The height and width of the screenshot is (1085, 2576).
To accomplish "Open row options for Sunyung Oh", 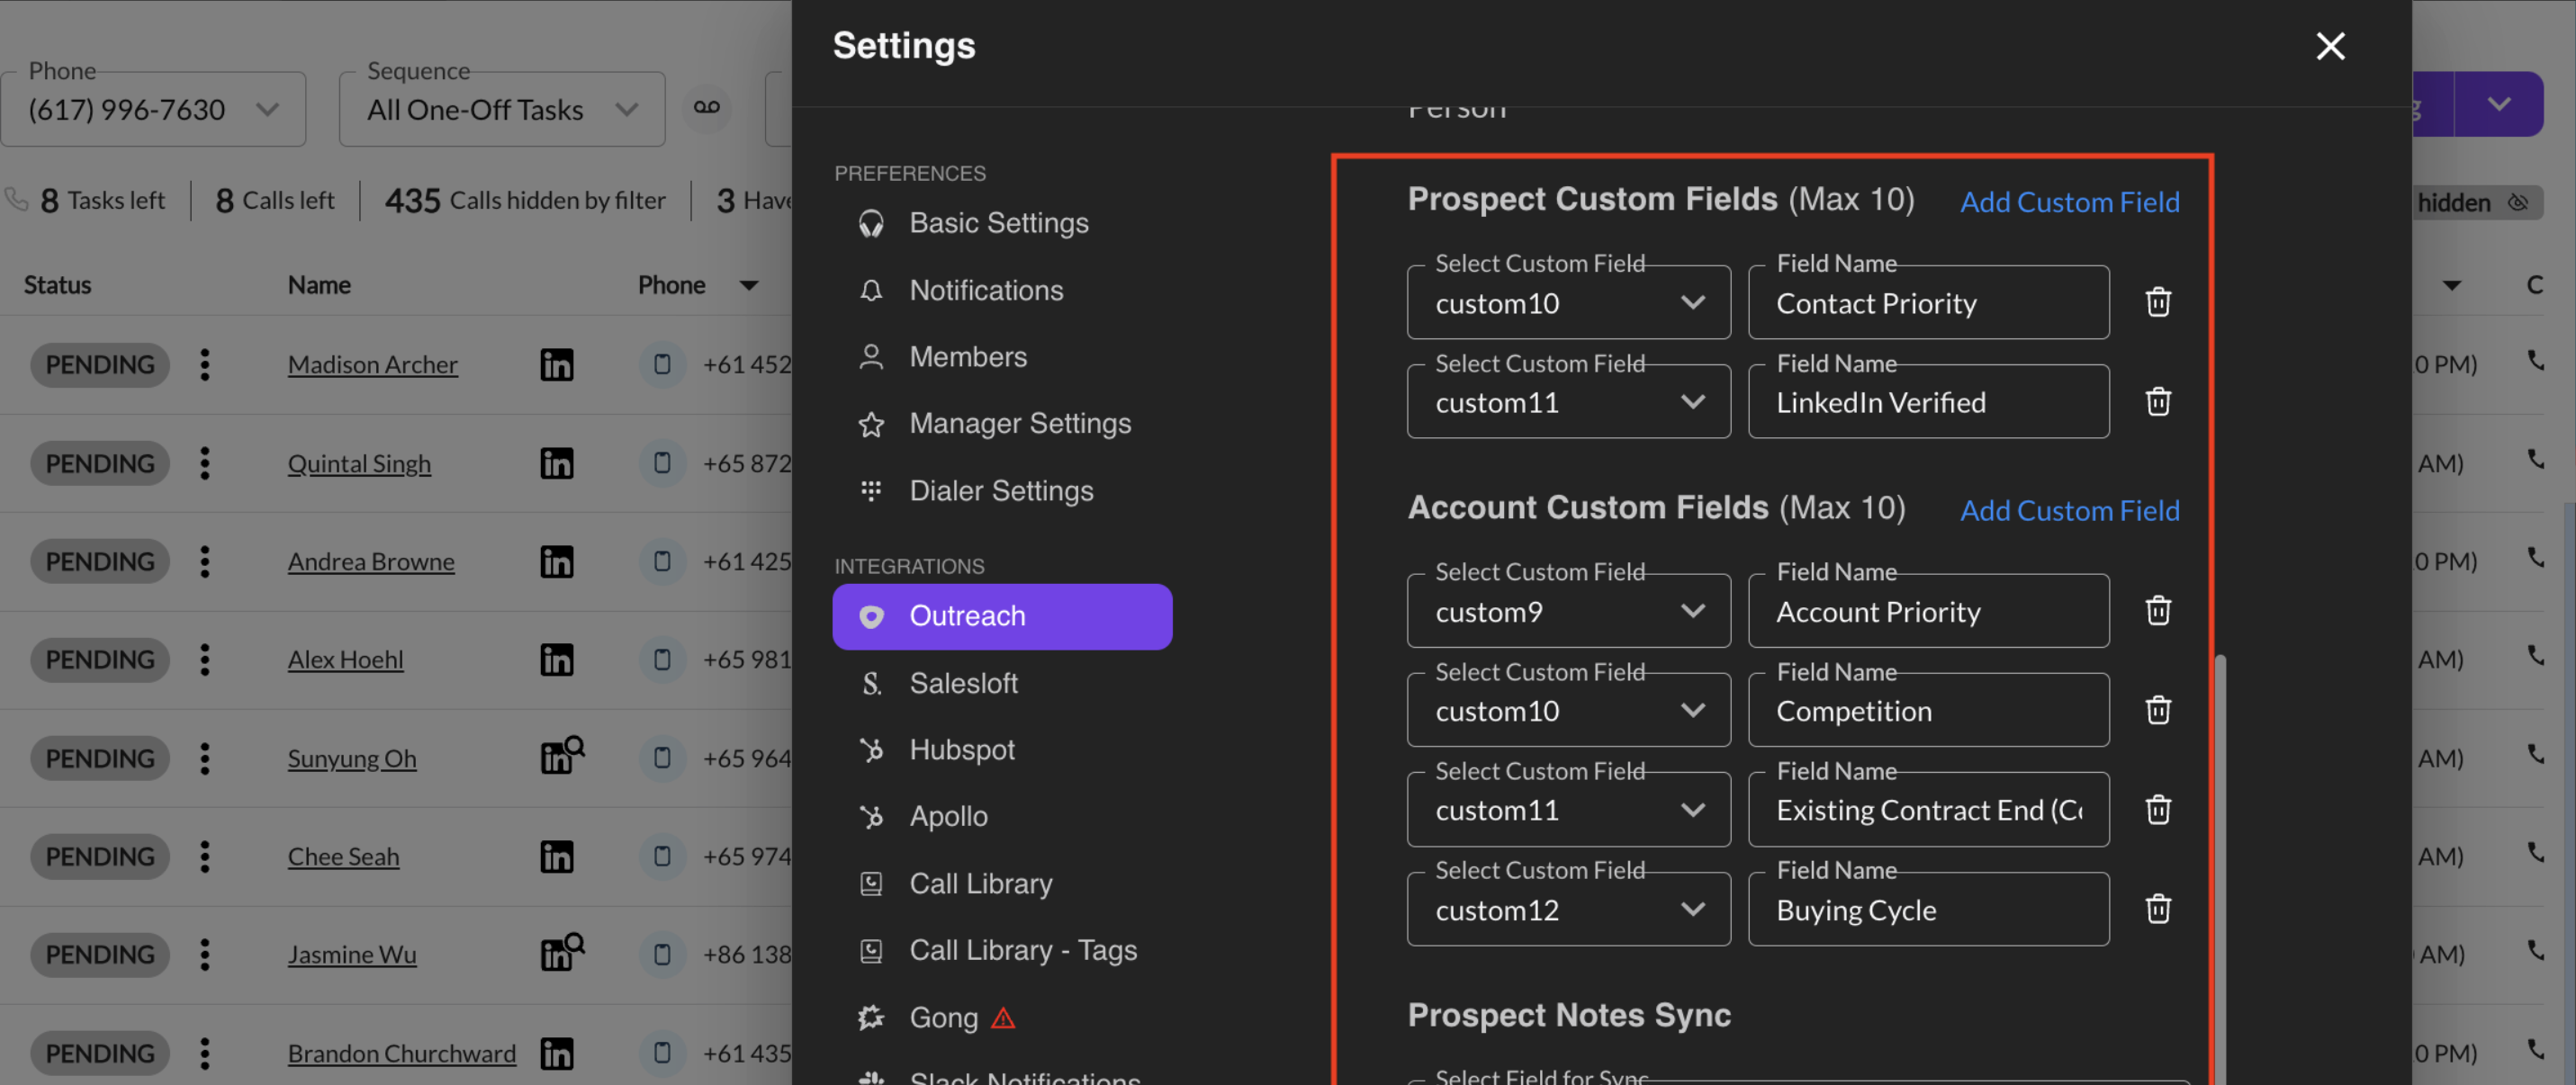I will point(205,759).
